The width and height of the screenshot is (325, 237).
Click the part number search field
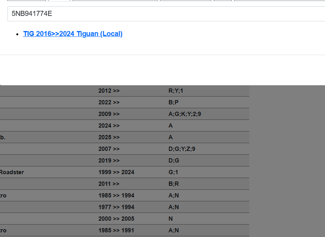(x=166, y=14)
